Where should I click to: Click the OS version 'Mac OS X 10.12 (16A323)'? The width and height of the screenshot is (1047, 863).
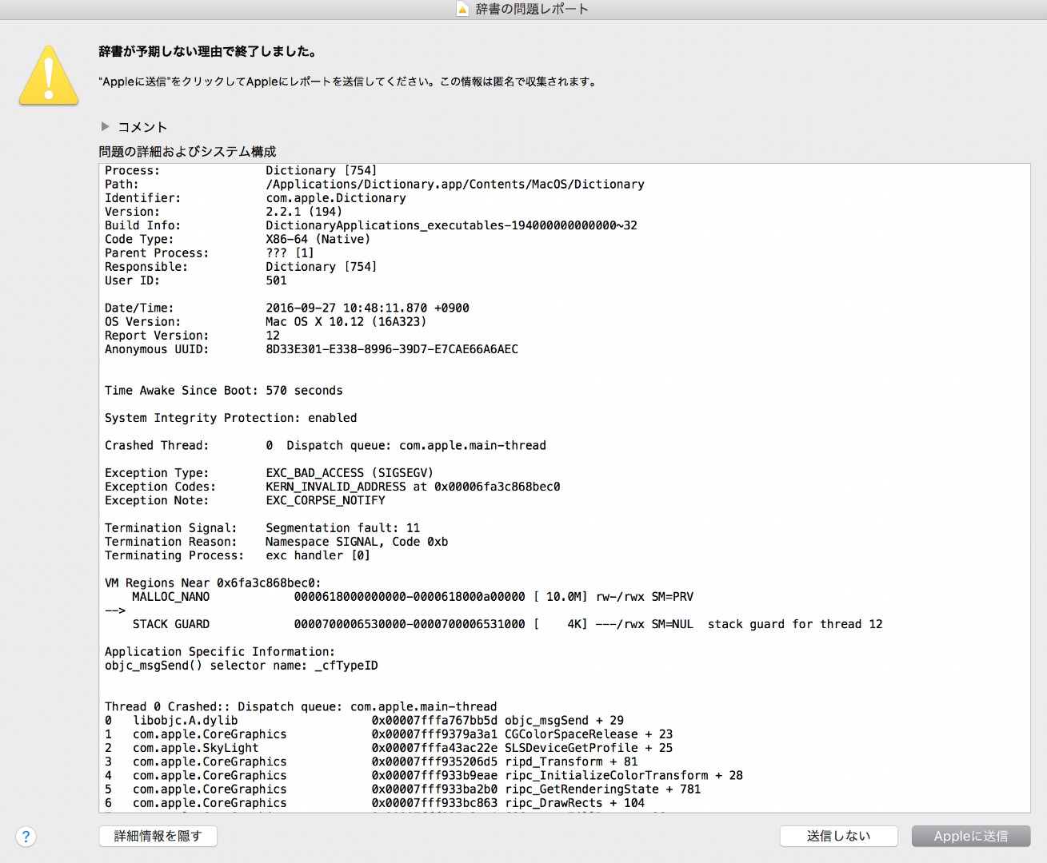[346, 321]
